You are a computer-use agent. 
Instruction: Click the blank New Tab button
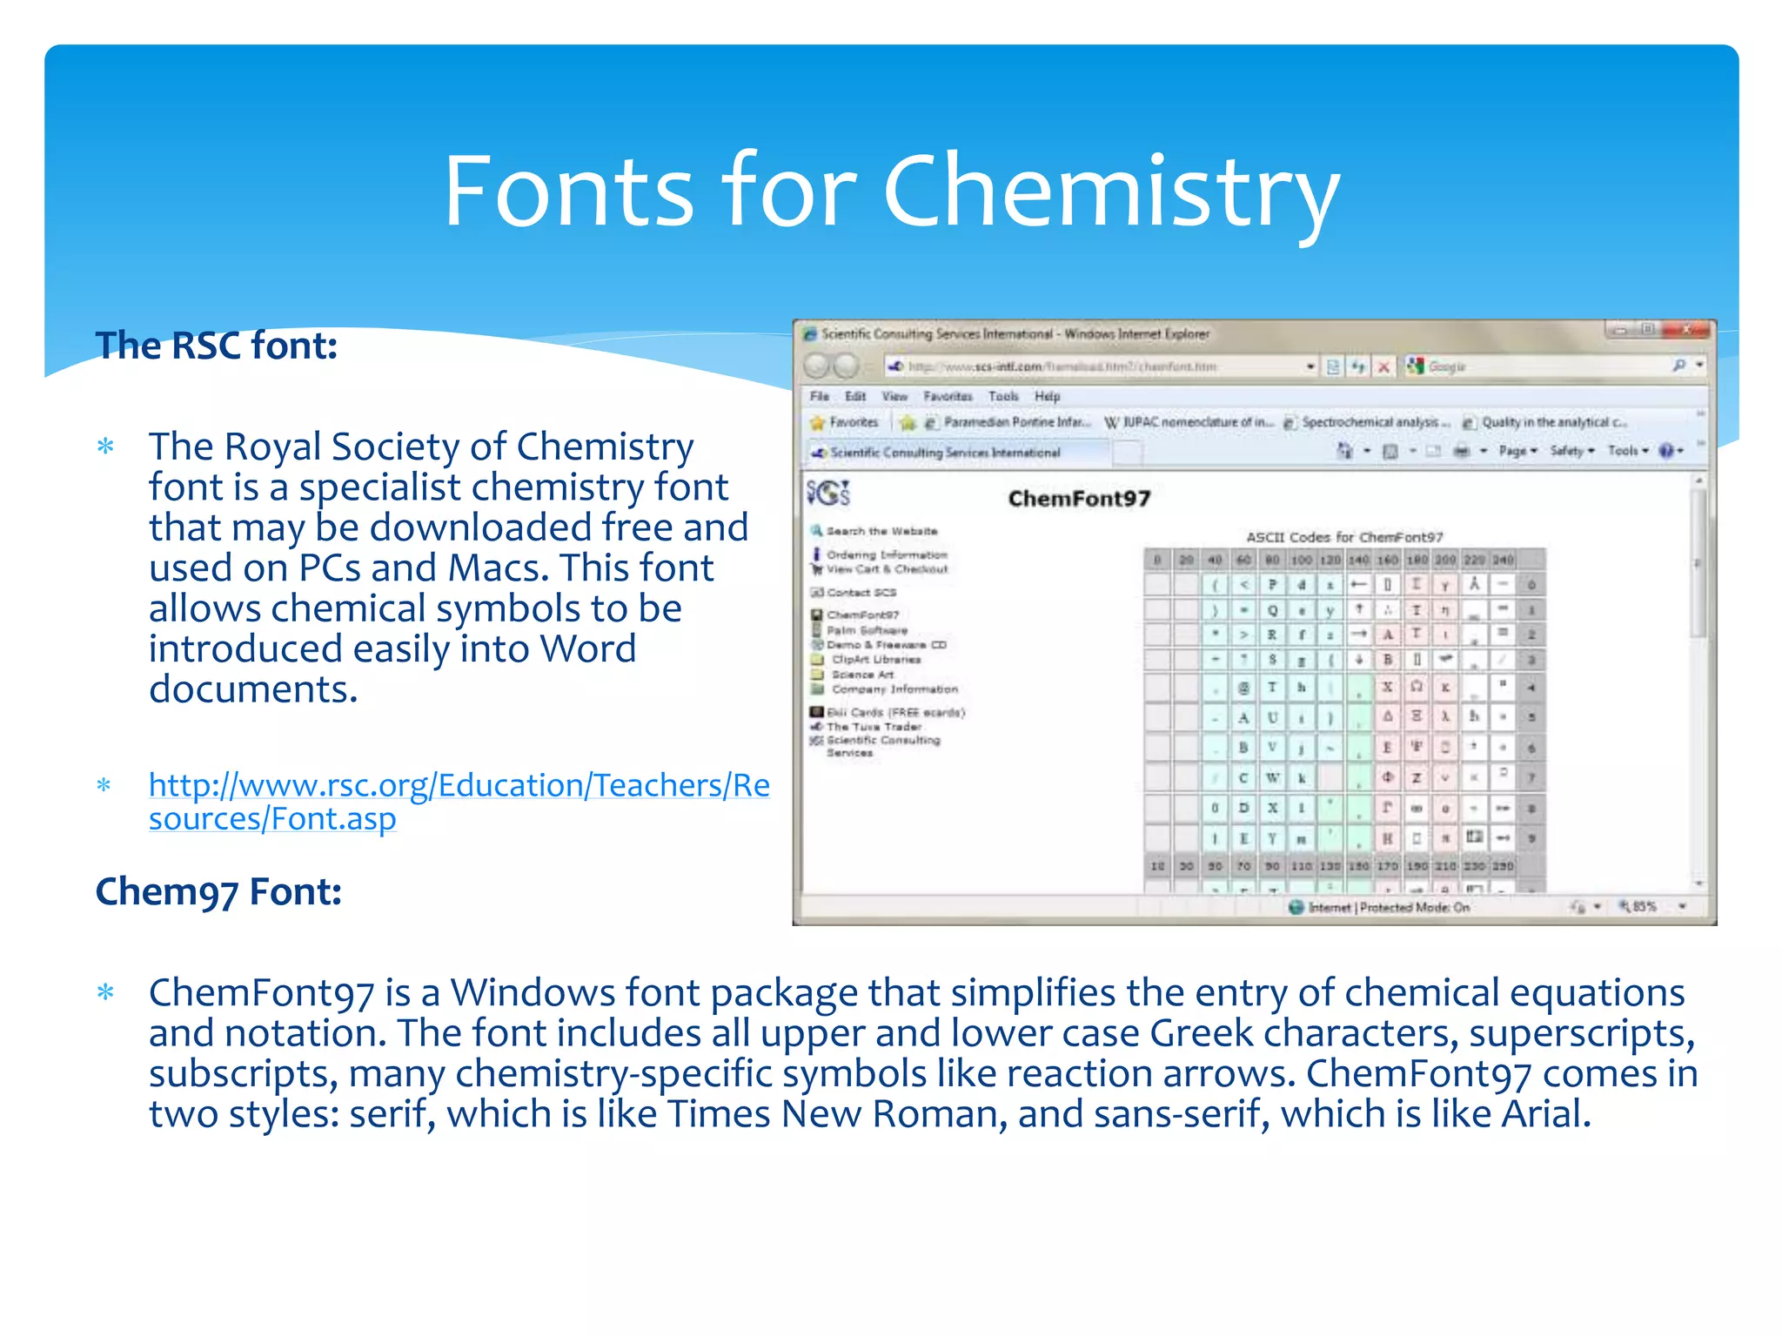tap(1128, 453)
